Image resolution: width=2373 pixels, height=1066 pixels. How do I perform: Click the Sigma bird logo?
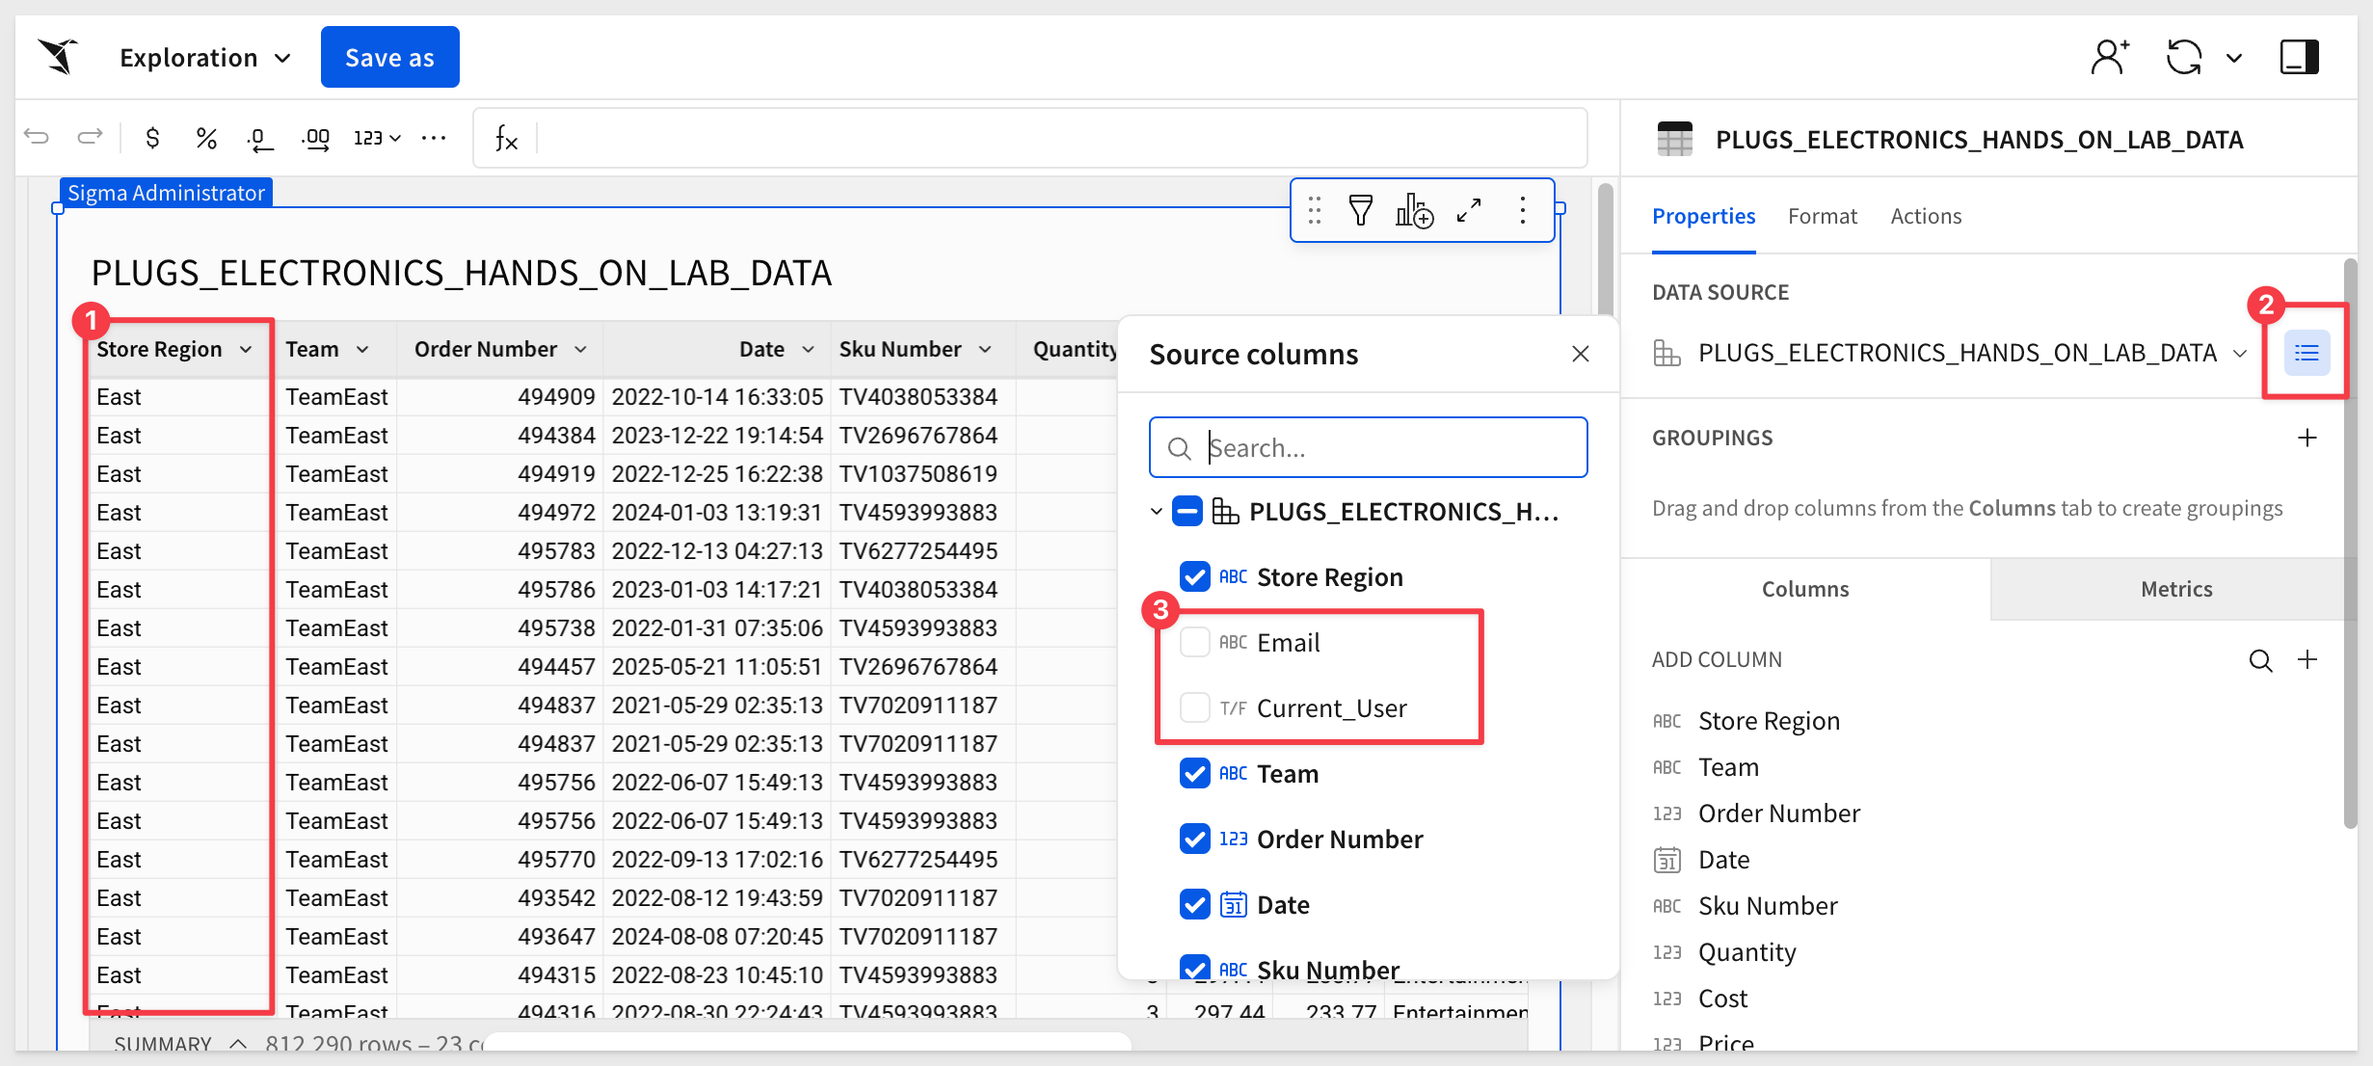59,57
